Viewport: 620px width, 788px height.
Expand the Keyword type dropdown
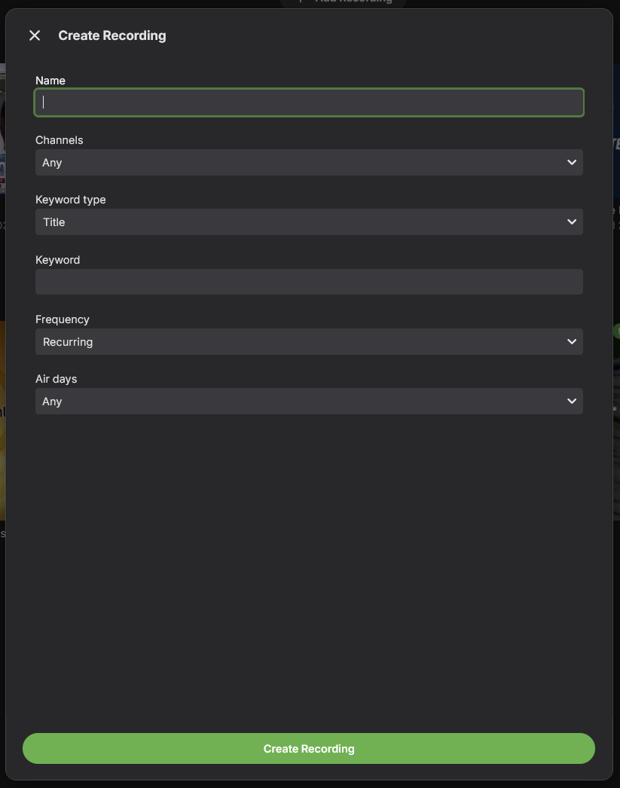coord(301,222)
